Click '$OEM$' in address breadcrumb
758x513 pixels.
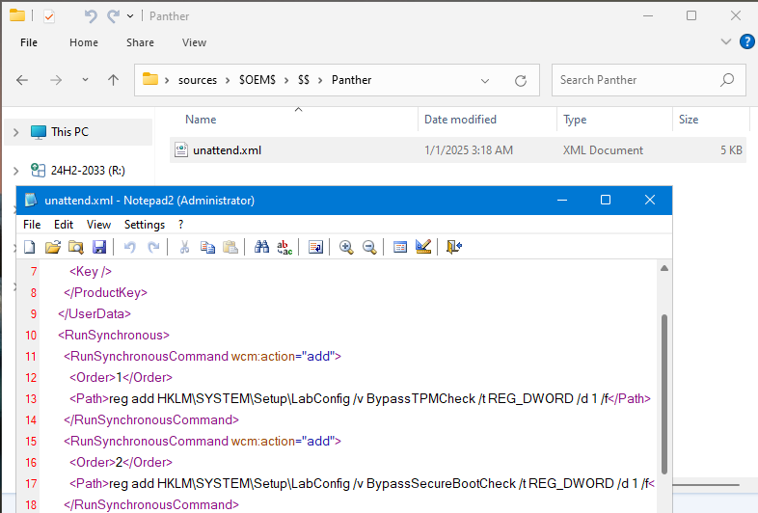pos(257,80)
